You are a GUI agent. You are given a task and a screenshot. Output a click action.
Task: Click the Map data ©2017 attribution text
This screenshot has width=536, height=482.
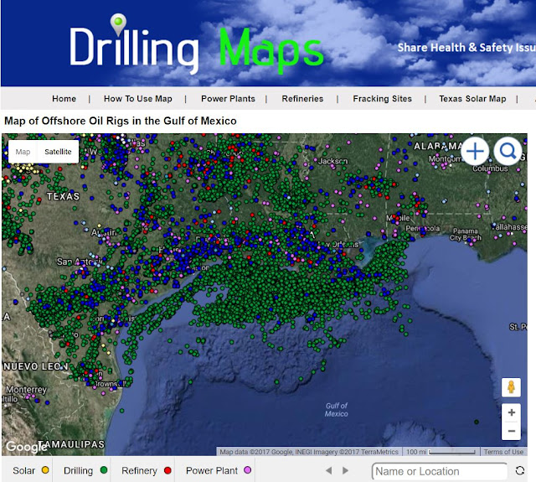(x=309, y=452)
